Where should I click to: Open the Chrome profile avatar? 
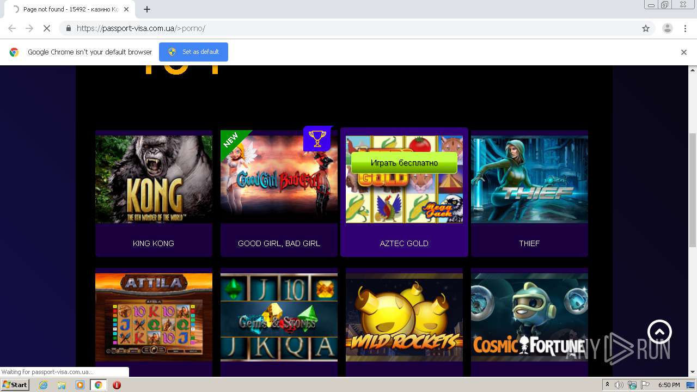667,28
